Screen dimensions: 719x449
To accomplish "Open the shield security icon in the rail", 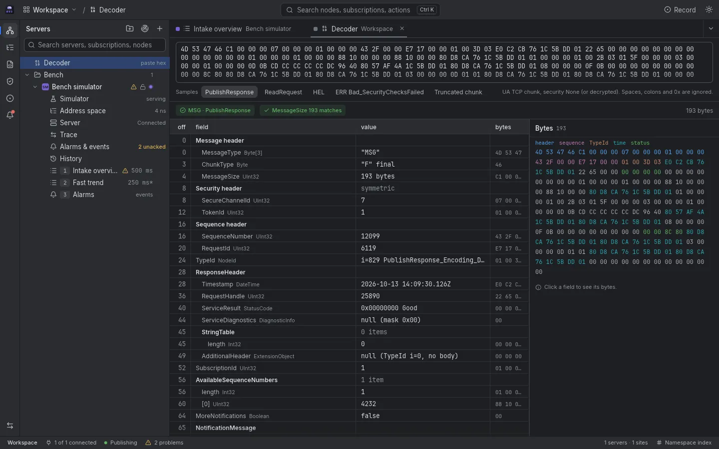I will point(10,81).
